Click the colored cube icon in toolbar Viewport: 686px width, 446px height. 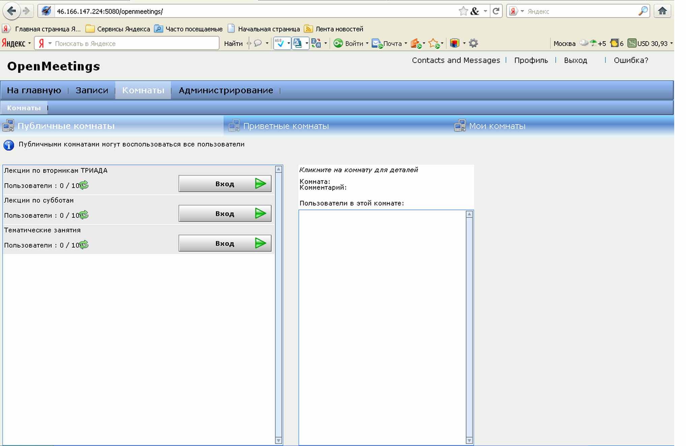coord(455,43)
